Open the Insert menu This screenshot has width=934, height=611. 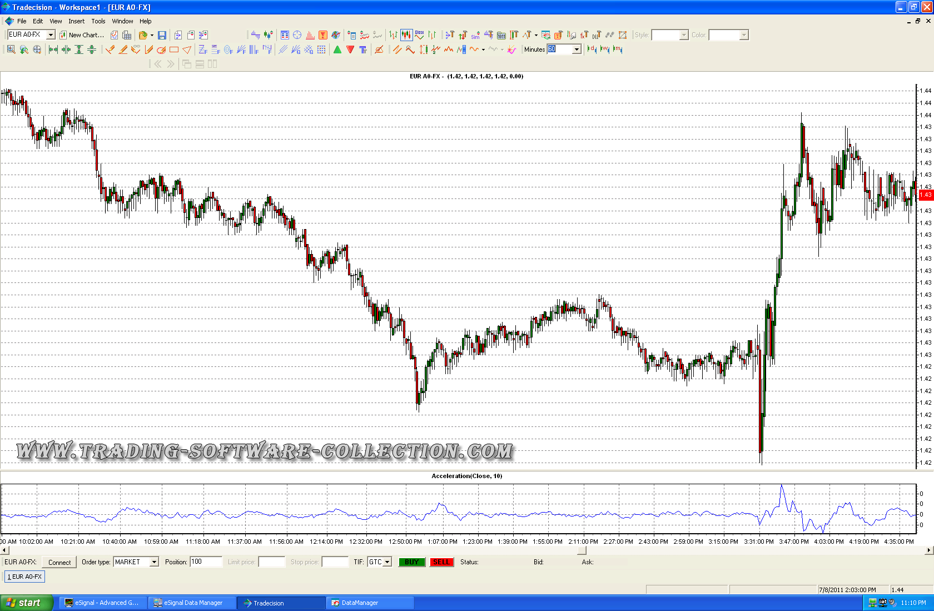pos(76,21)
